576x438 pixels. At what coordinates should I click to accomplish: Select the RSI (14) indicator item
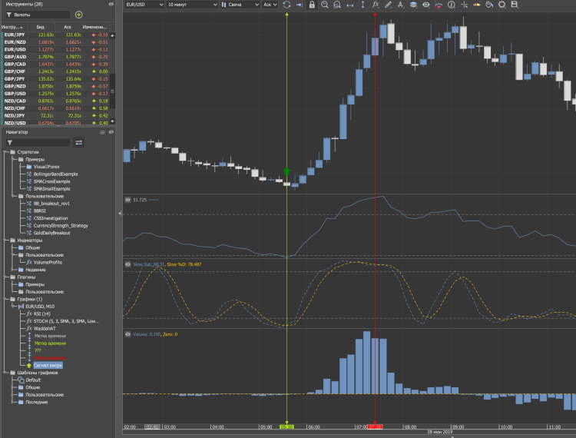click(38, 314)
